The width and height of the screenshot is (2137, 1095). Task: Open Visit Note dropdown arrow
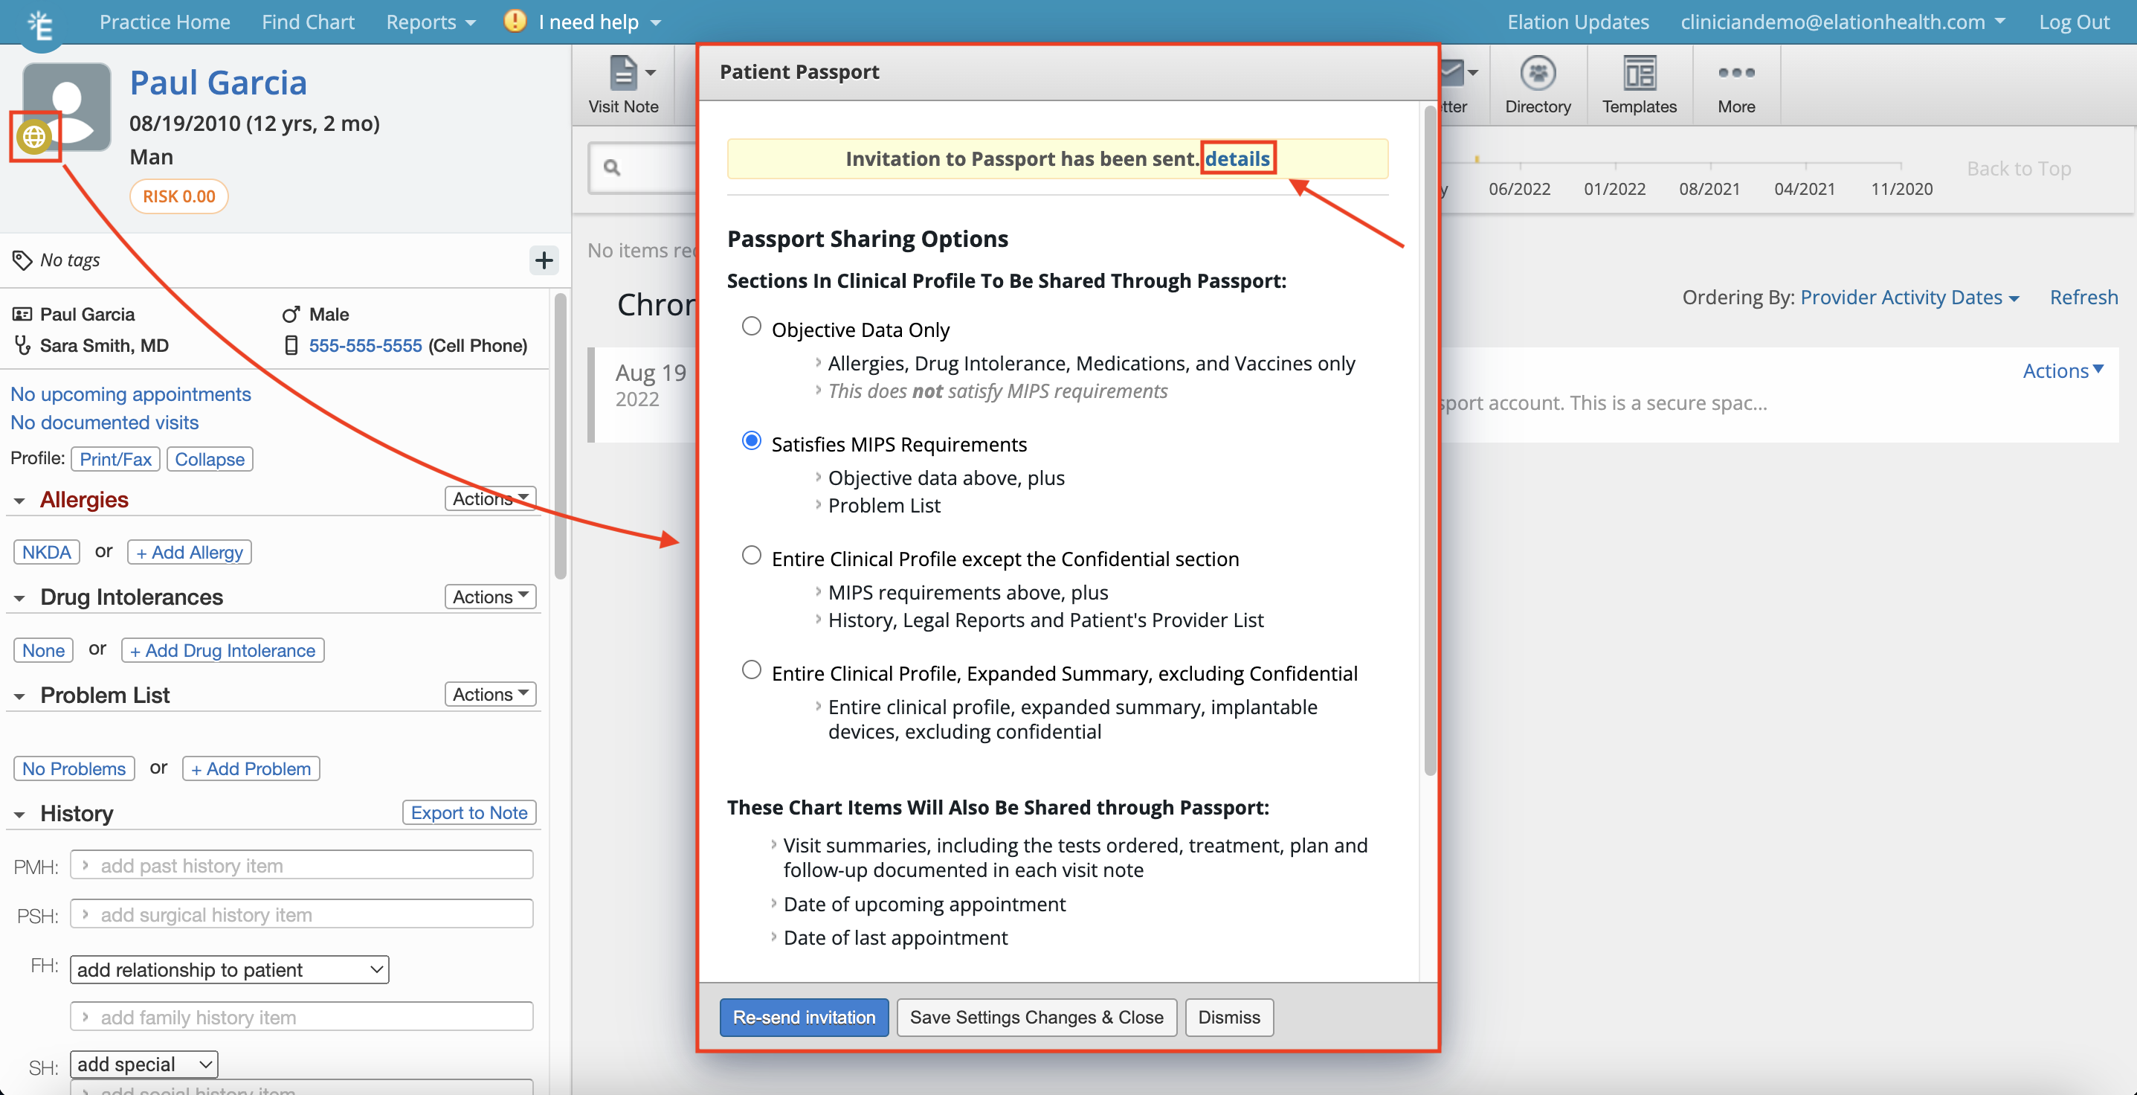(651, 73)
